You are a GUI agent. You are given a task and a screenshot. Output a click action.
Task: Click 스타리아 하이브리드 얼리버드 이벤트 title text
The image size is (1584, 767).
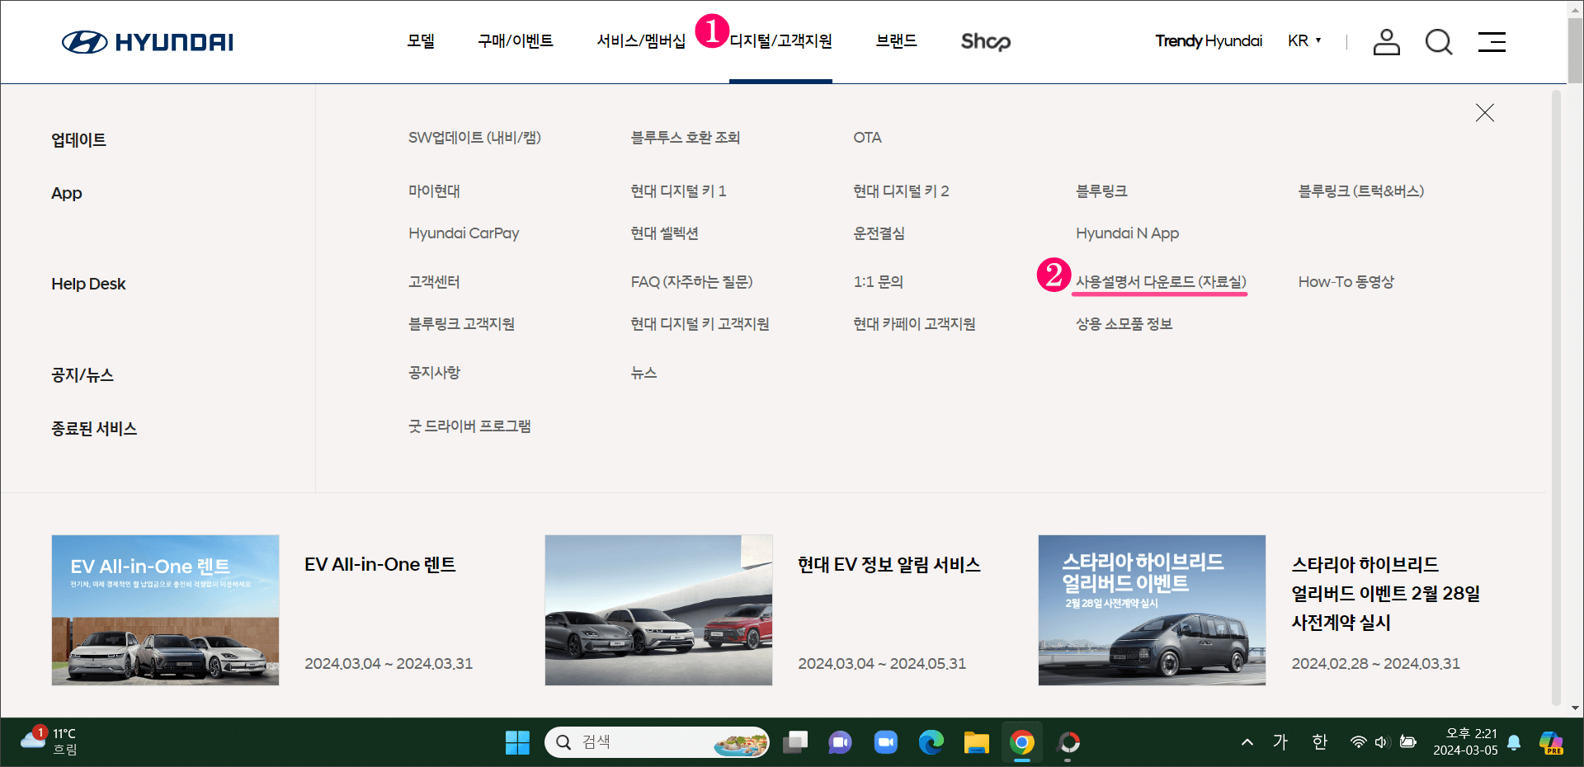point(1385,594)
